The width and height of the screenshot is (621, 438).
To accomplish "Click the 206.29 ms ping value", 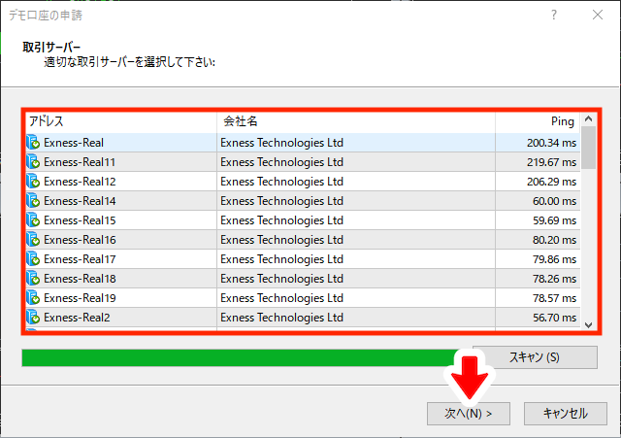I will coord(551,182).
